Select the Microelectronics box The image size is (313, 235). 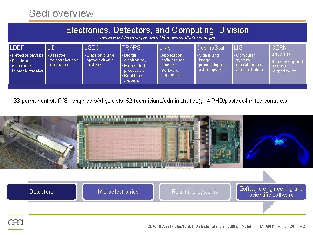[118, 191]
